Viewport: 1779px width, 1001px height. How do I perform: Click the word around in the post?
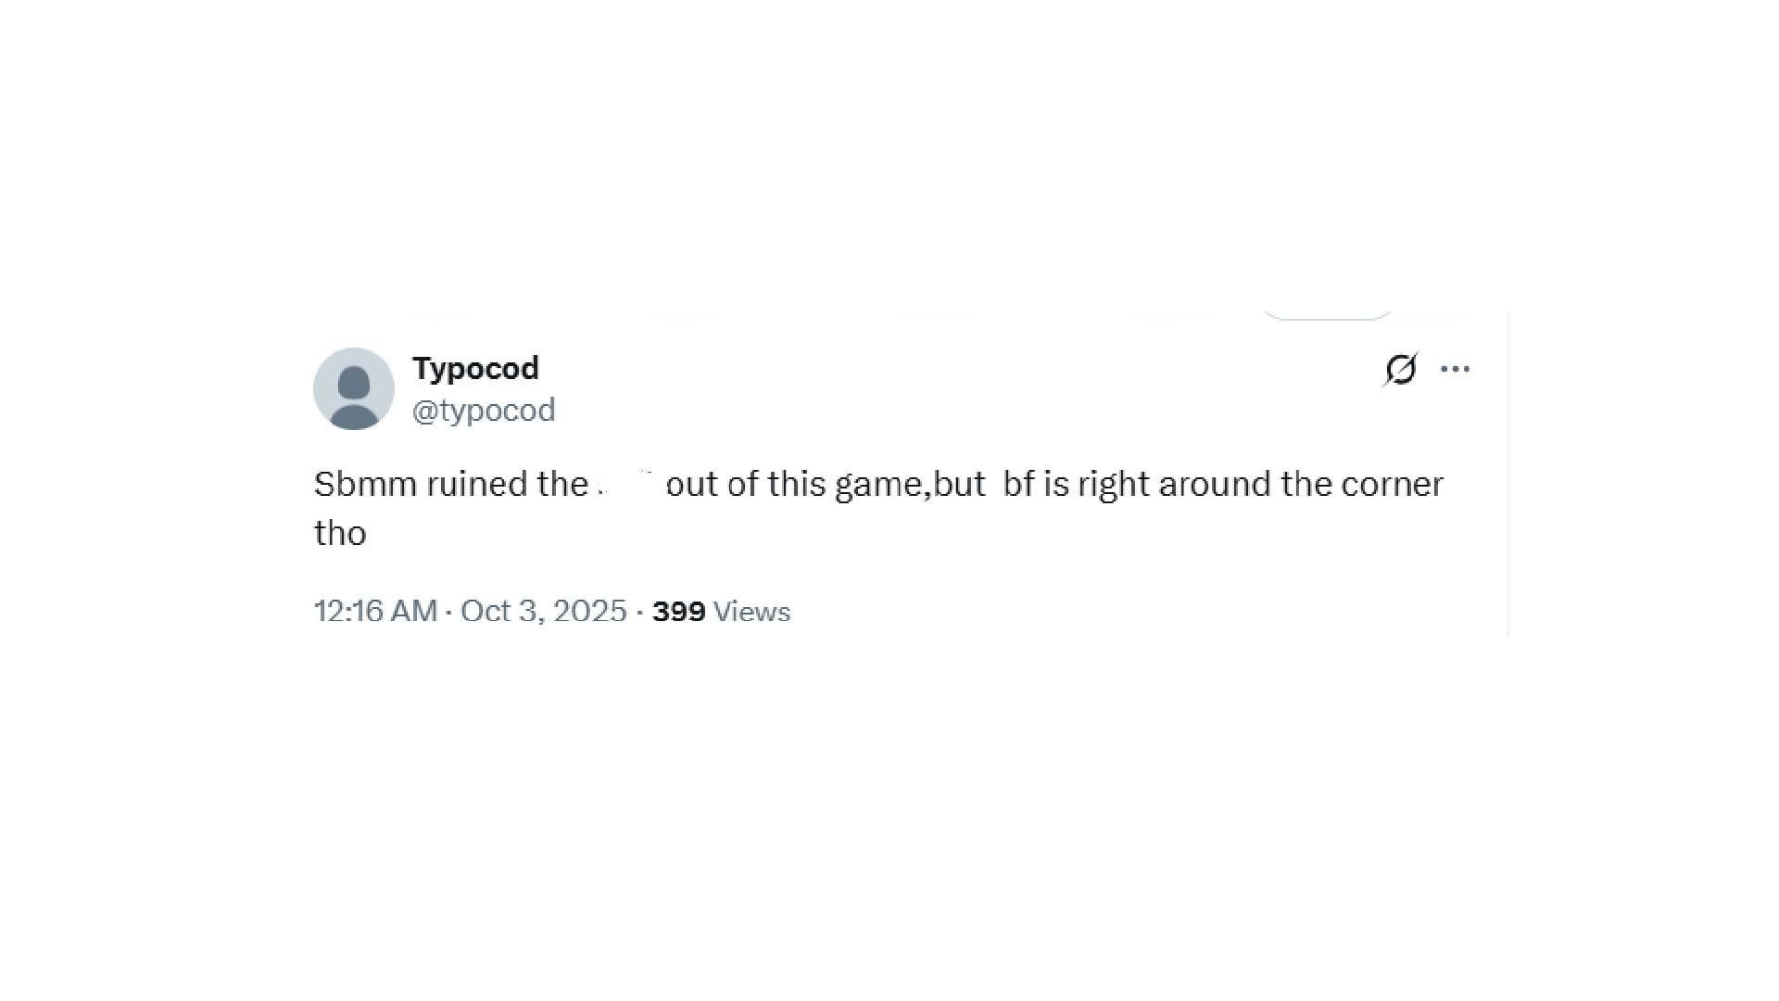1214,484
